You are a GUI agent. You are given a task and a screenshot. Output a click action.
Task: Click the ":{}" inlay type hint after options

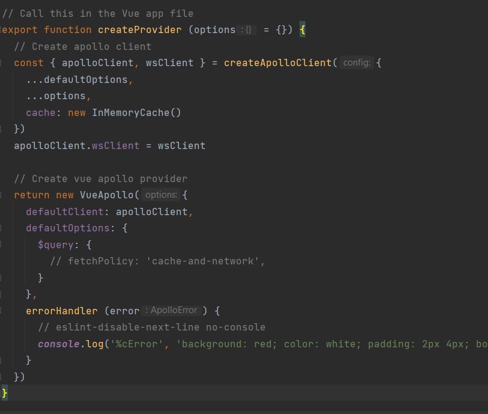pos(247,30)
